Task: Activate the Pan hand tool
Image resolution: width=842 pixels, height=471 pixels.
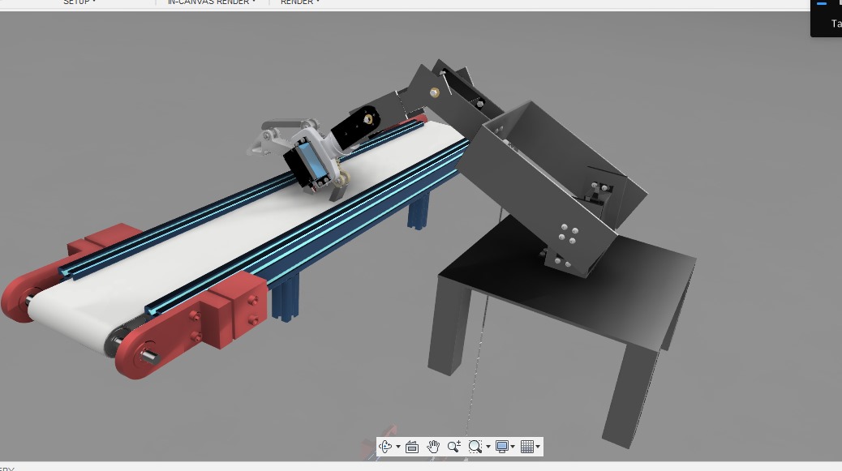Action: [433, 447]
